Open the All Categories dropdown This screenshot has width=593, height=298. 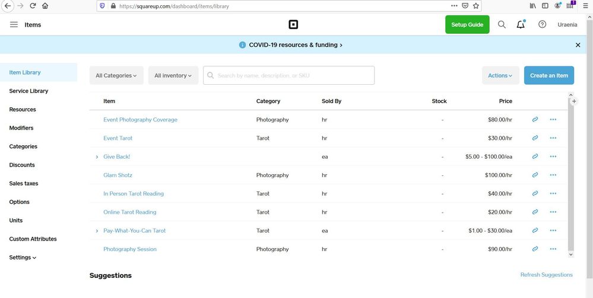116,76
